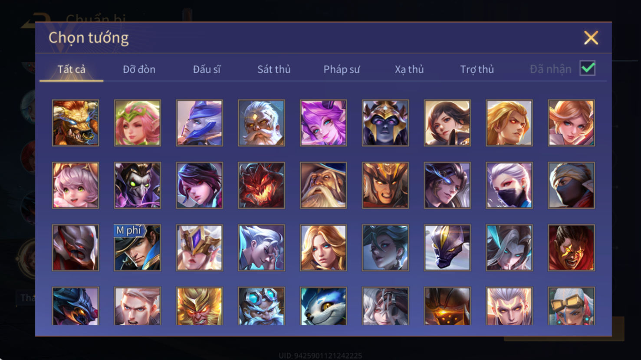Switch to the 'Xạ thủ' tab
This screenshot has height=360, width=641.
(x=409, y=69)
